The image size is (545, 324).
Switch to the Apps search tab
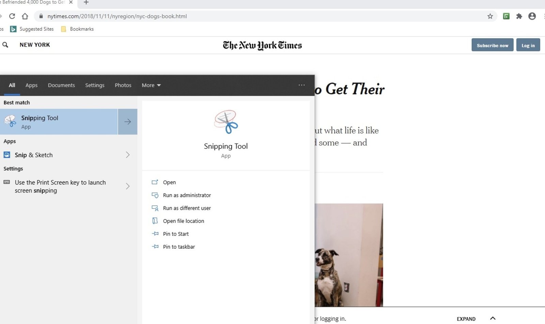pos(31,85)
